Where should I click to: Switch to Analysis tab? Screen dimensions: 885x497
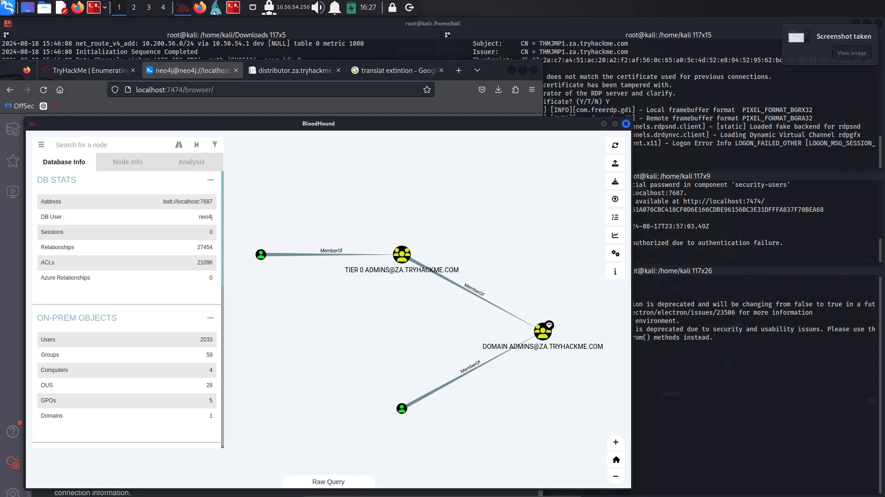192,162
